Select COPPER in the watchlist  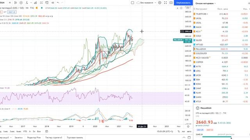coord(221,62)
